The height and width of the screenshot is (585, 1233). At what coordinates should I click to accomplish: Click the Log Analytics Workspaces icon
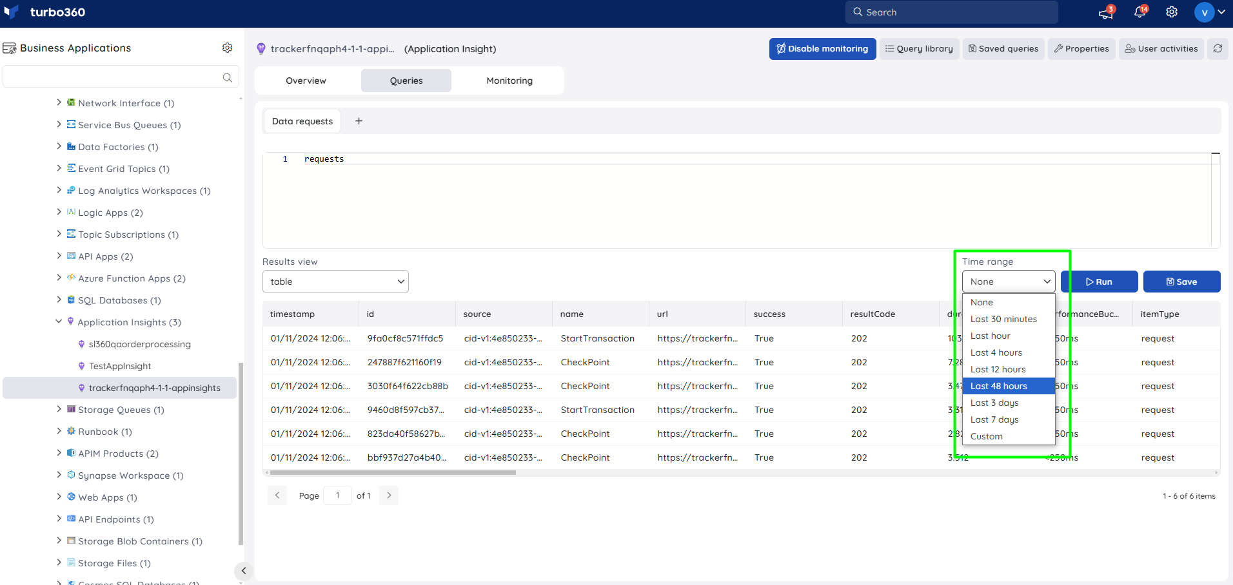pos(71,190)
